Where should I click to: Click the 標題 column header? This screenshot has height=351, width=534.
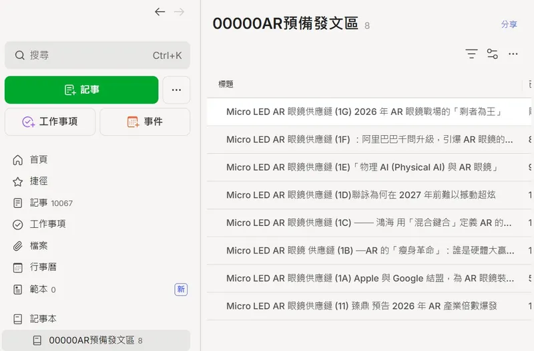coord(226,84)
